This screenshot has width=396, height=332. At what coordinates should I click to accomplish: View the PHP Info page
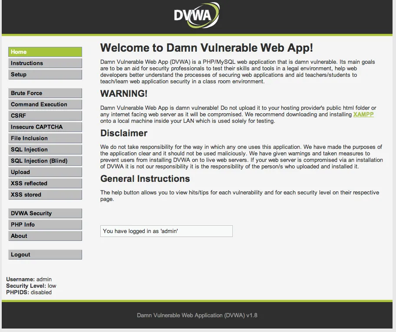pyautogui.click(x=45, y=224)
